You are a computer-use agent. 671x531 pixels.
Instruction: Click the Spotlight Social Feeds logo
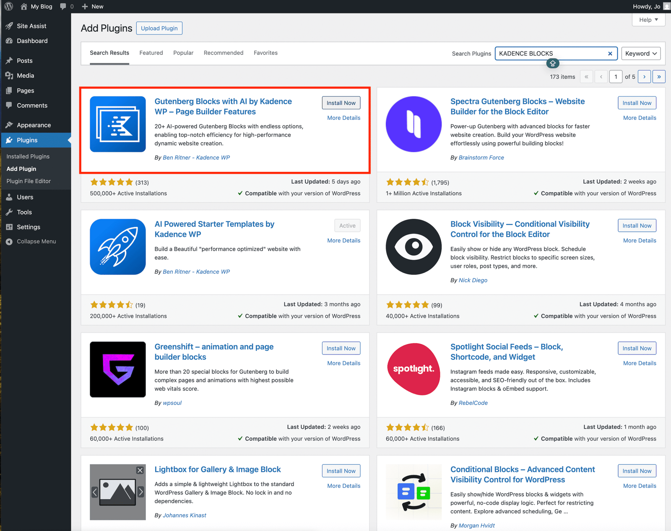pos(414,369)
